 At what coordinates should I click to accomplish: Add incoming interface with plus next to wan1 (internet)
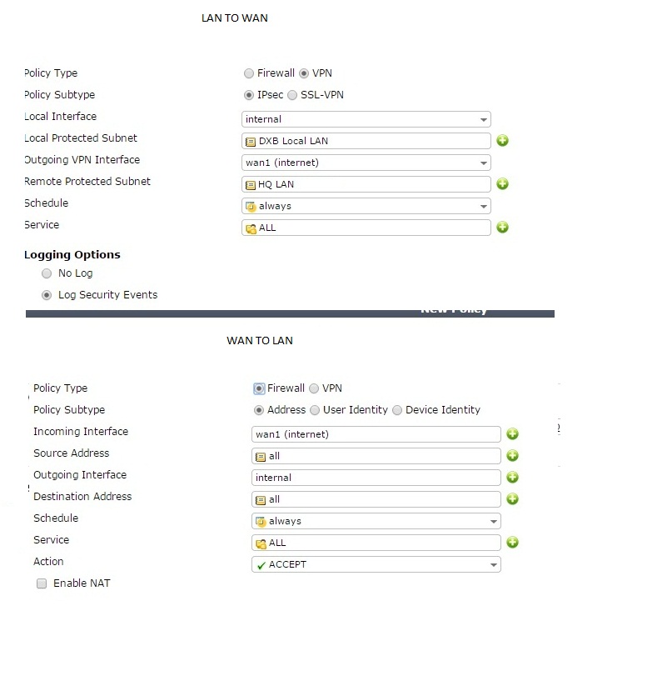pyautogui.click(x=512, y=434)
